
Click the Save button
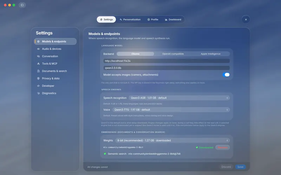240,167
